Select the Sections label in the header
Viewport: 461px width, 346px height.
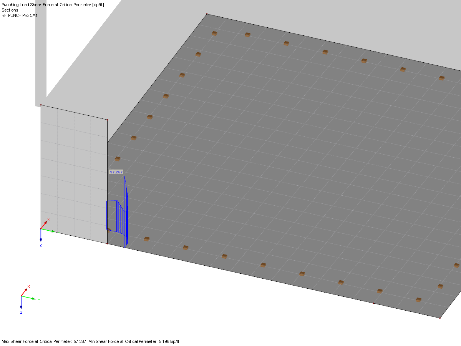click(x=10, y=10)
